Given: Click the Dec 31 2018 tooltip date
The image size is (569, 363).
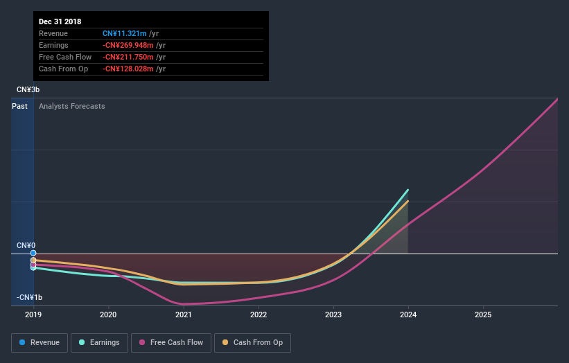Looking at the screenshot, I should click(x=60, y=21).
